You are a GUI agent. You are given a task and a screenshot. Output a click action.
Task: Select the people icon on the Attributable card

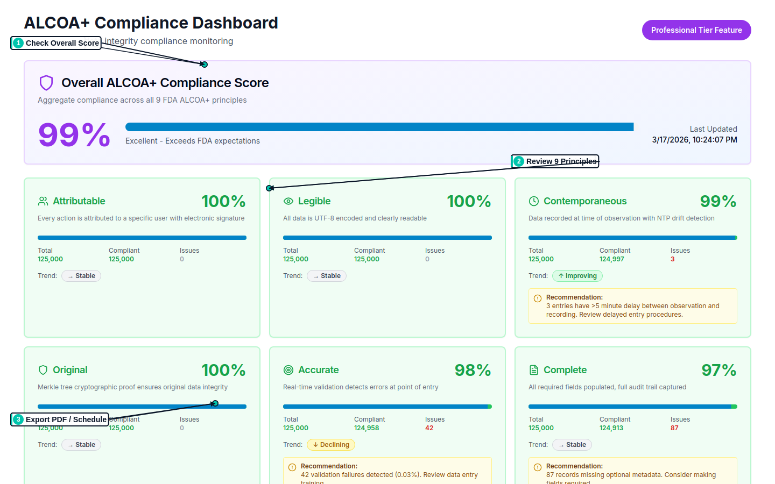(x=43, y=201)
